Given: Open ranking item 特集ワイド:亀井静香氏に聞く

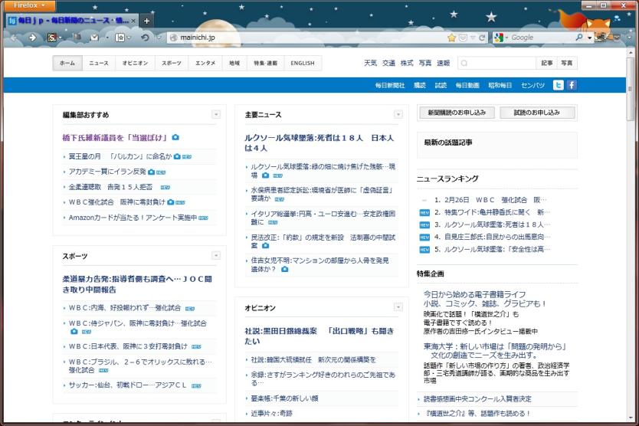Looking at the screenshot, I should point(497,212).
